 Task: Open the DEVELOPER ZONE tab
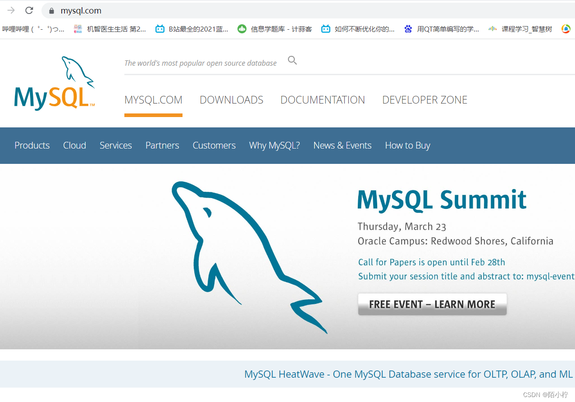pos(425,100)
